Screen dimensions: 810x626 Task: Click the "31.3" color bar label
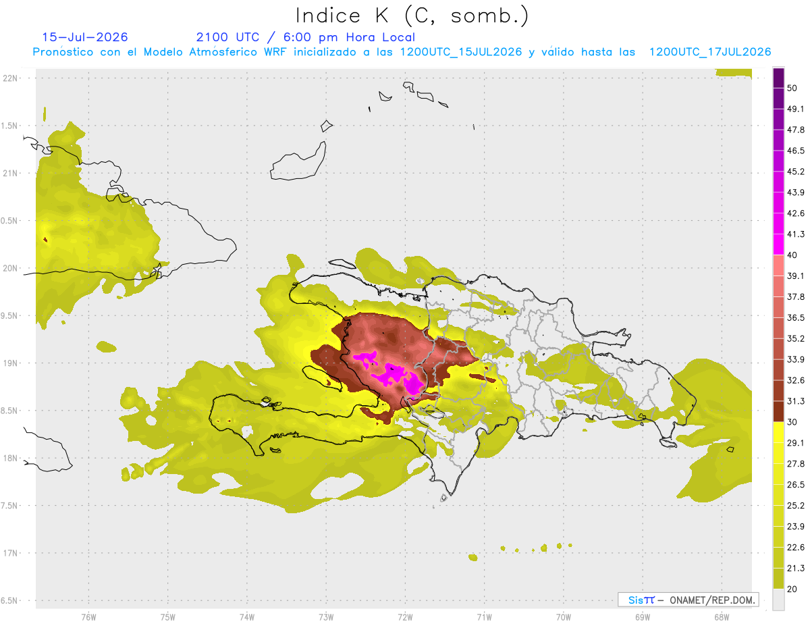pos(796,401)
